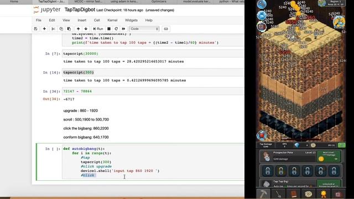This screenshot has height=199, width=354.
Task: Click the top blue skill bubble in game
Action: tap(262, 4)
